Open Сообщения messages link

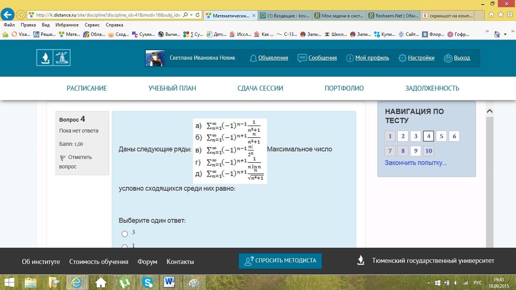(317, 58)
